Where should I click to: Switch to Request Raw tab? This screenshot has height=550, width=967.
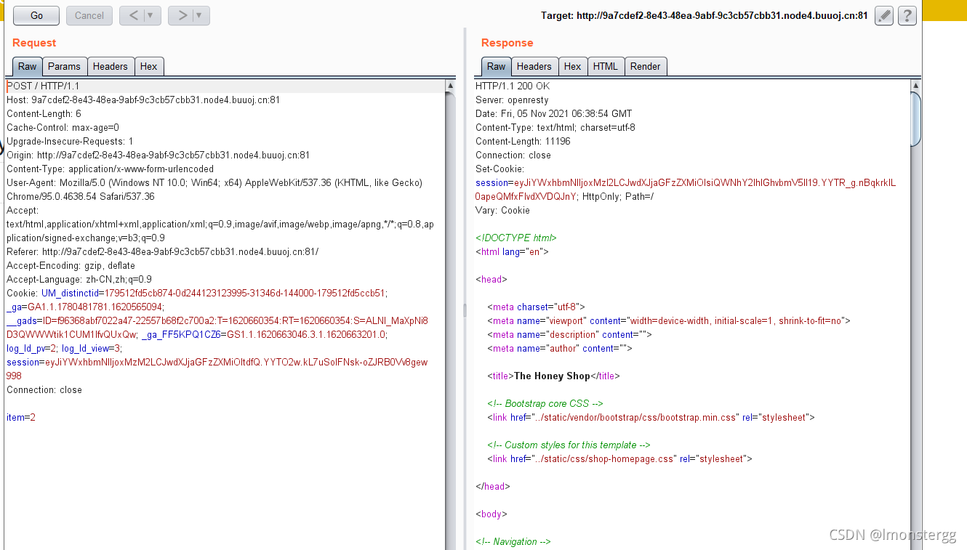(x=28, y=66)
